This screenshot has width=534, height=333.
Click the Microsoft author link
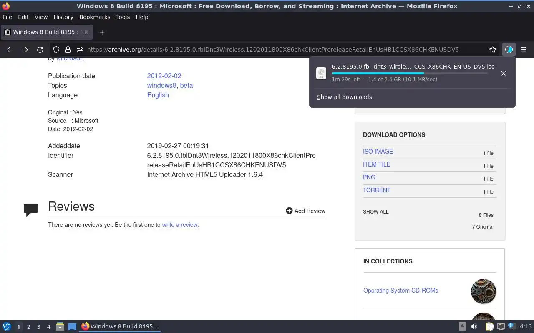click(x=70, y=59)
